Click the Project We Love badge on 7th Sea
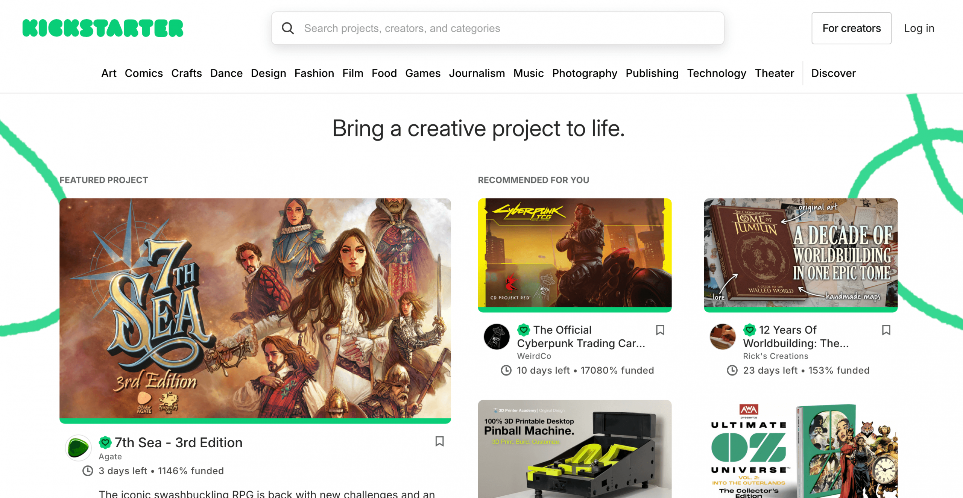Image resolution: width=963 pixels, height=498 pixels. pyautogui.click(x=105, y=442)
